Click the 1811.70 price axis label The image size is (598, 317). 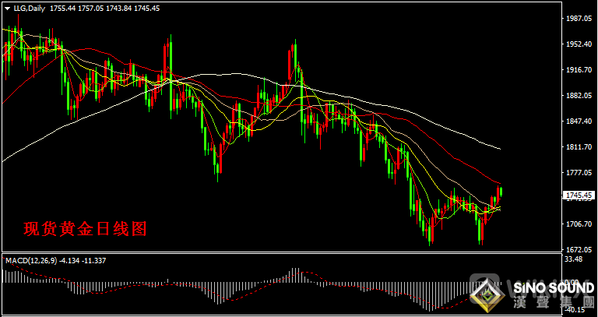[x=580, y=147]
